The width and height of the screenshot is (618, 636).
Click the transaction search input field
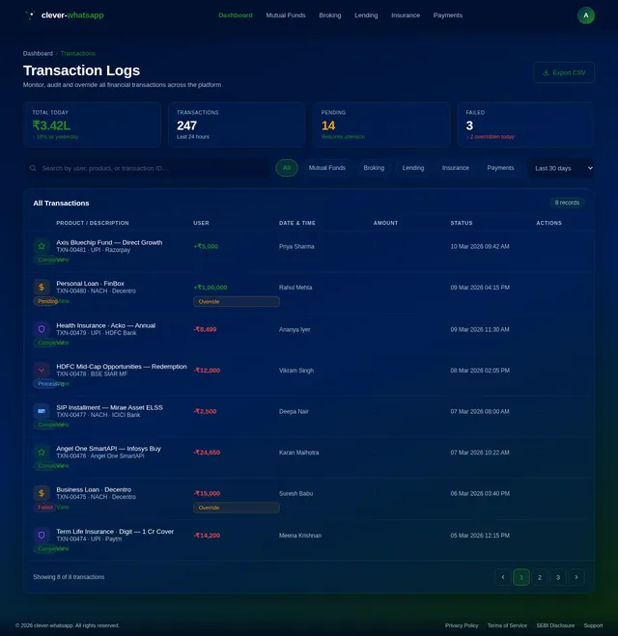coord(150,168)
